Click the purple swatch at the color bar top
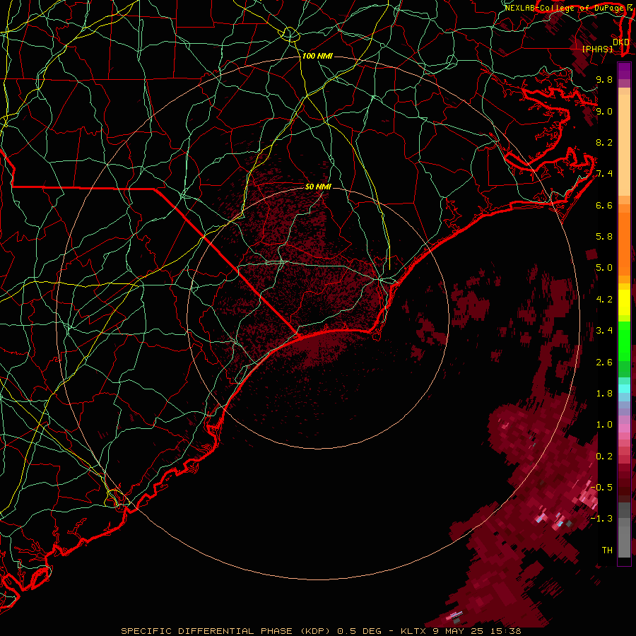636x636 pixels. pos(624,71)
